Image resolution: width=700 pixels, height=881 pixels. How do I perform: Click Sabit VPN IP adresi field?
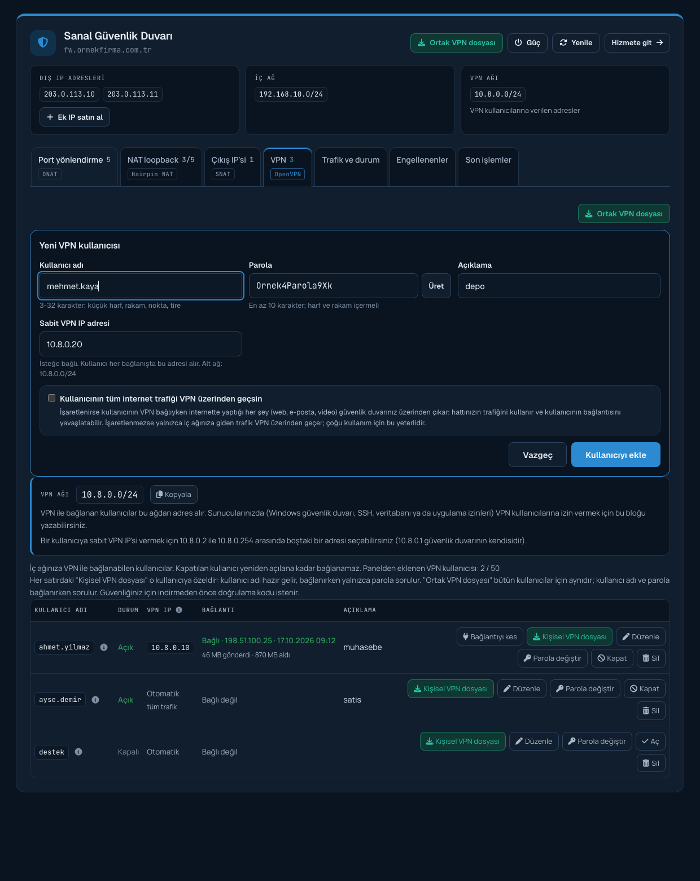click(x=141, y=344)
